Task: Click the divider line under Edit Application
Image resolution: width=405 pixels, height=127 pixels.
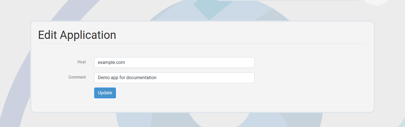Action: 202,44
